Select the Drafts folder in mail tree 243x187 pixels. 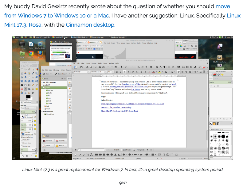coord(49,93)
